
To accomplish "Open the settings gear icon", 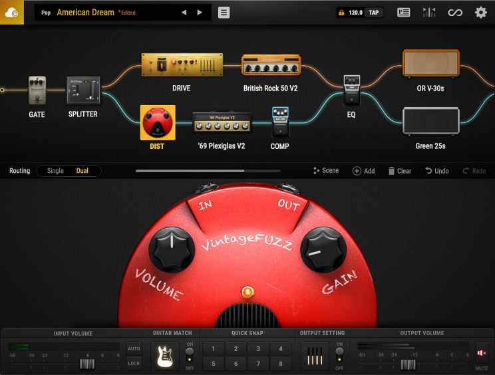I will pyautogui.click(x=480, y=13).
